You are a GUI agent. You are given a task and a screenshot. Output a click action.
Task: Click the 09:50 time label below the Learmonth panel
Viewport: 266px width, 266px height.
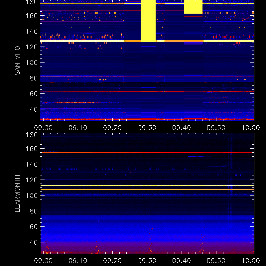pyautogui.click(x=216, y=261)
